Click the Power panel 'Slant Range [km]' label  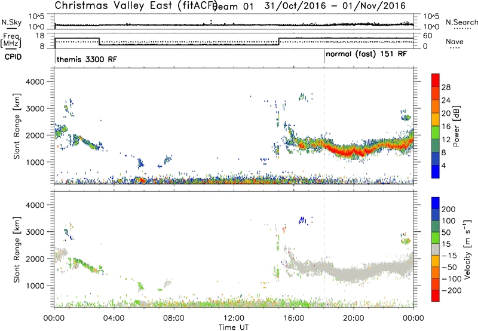17,126
